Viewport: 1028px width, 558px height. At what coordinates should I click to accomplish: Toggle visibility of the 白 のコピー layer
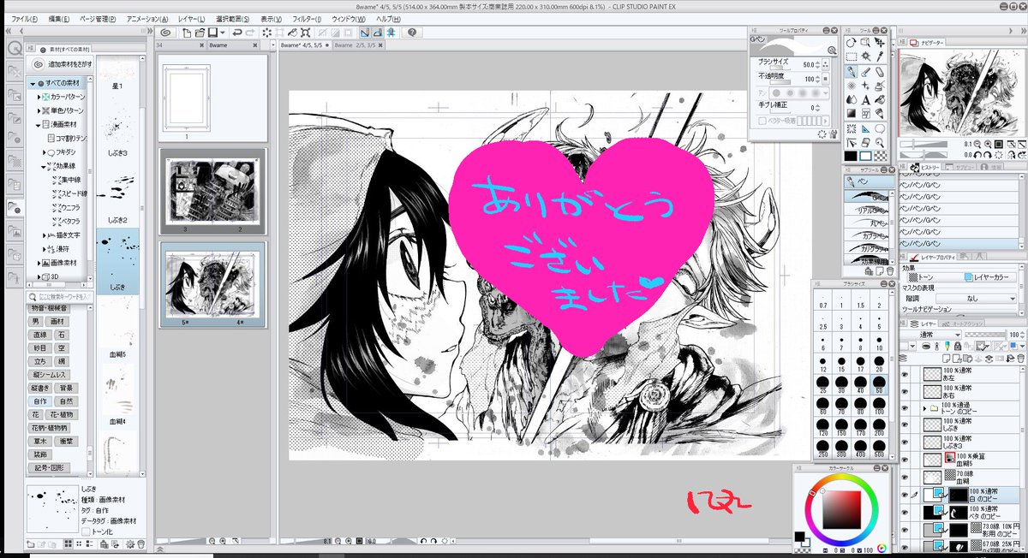(904, 495)
